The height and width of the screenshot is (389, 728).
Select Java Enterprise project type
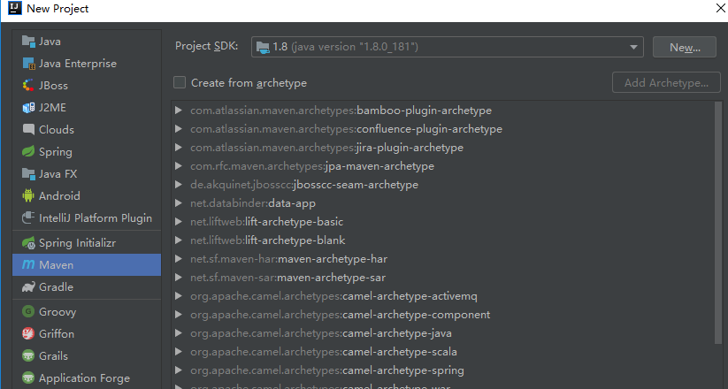pos(78,64)
